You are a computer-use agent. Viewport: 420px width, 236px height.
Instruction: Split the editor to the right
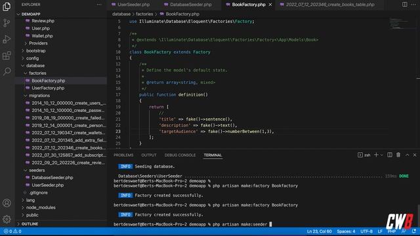[404, 5]
